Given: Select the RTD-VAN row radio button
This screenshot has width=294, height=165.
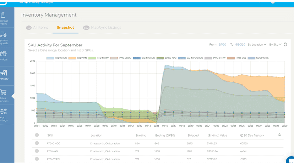Looking at the screenshot, I should [x=37, y=151].
